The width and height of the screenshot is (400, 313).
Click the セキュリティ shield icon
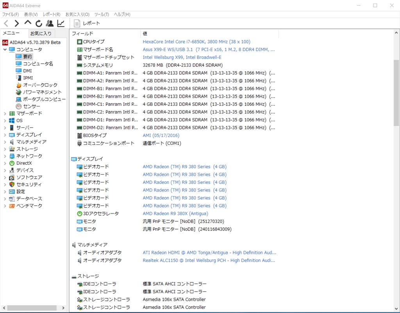(12, 185)
